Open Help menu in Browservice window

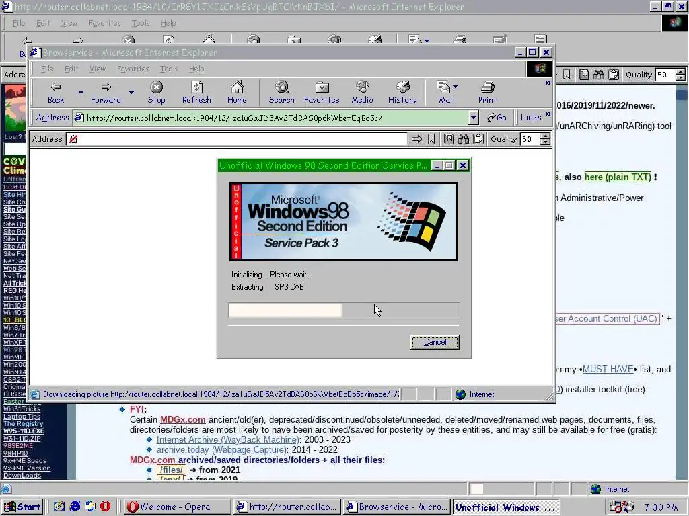click(x=196, y=69)
